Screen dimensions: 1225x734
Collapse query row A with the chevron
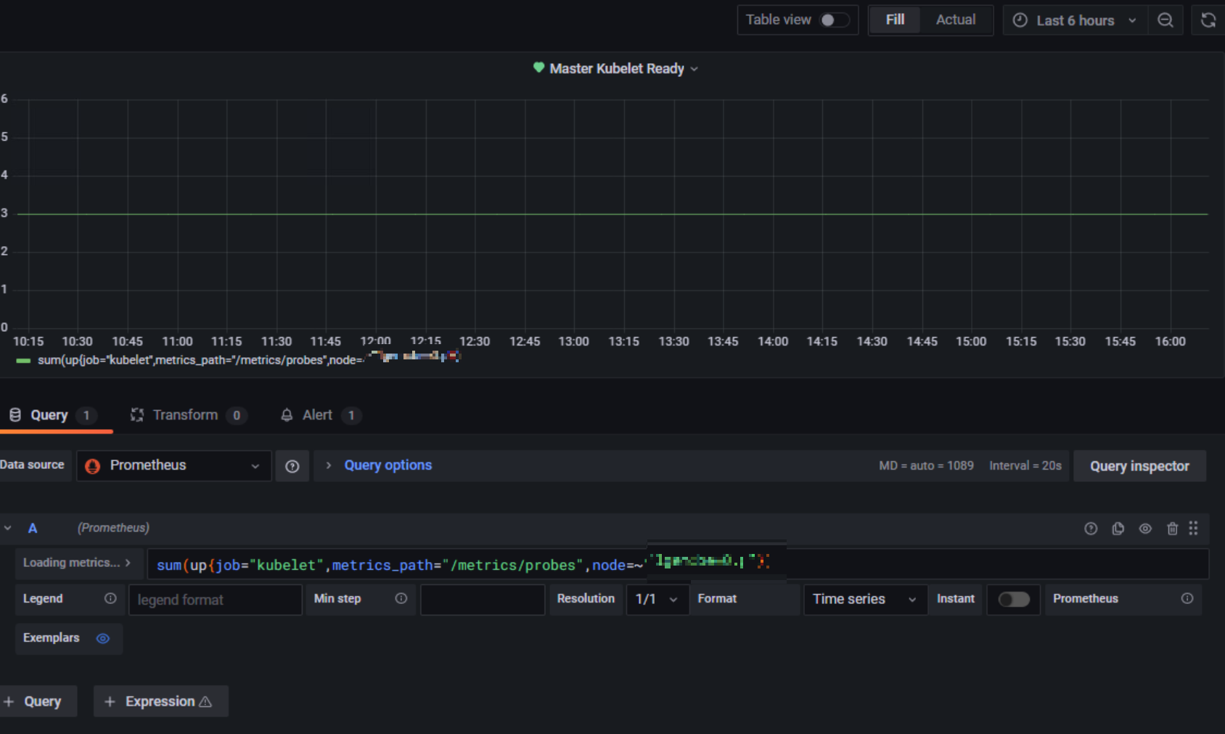(8, 529)
